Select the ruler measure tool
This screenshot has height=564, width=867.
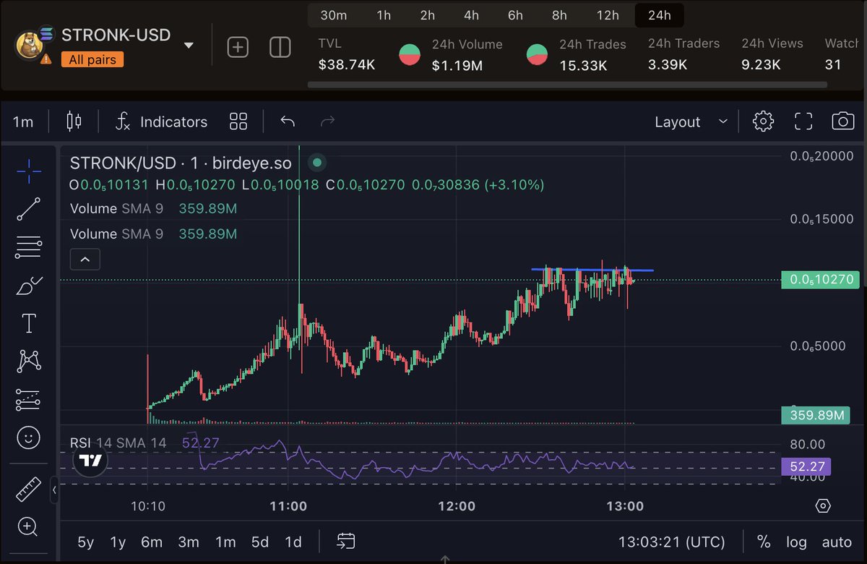(29, 490)
